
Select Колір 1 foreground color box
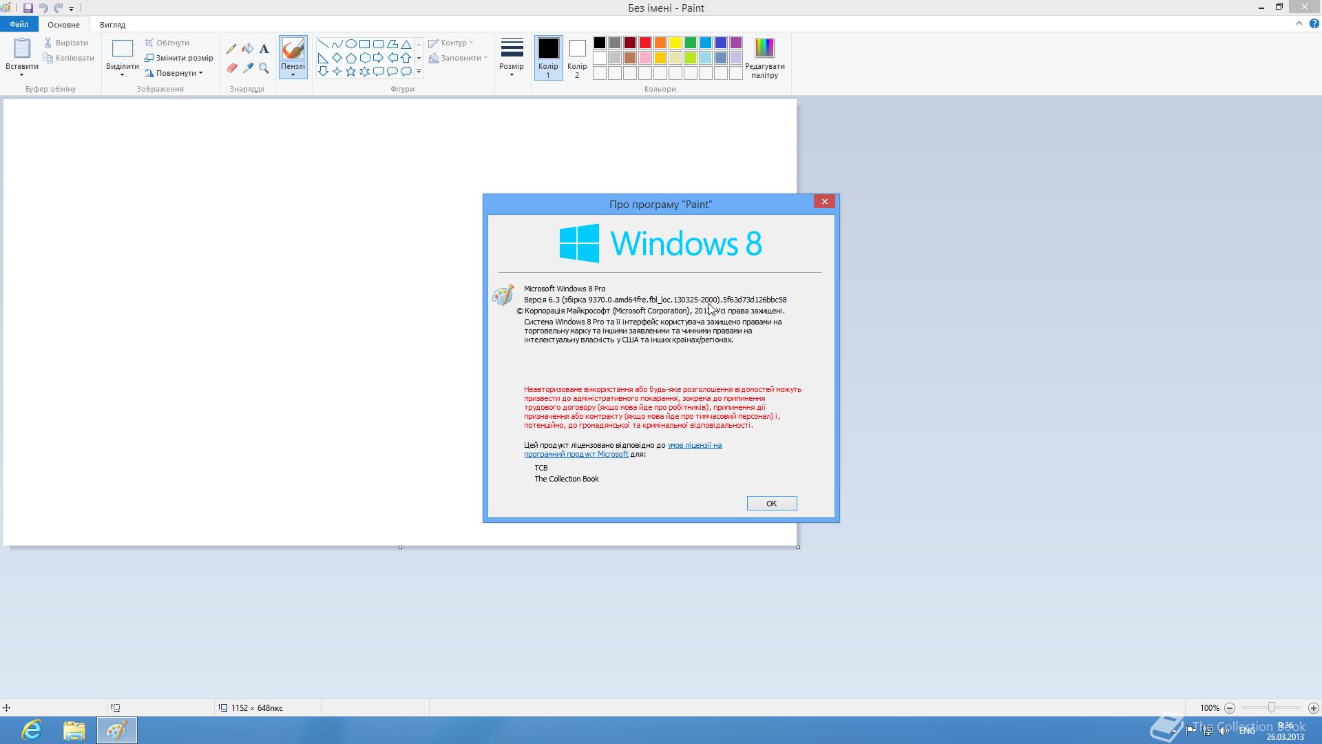[548, 58]
